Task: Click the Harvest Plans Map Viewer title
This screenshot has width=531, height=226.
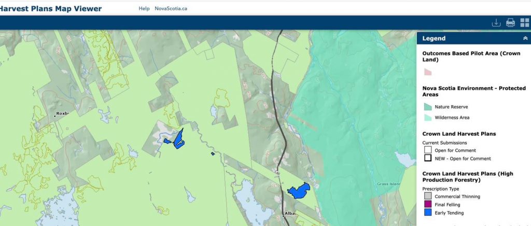Action: pos(51,8)
